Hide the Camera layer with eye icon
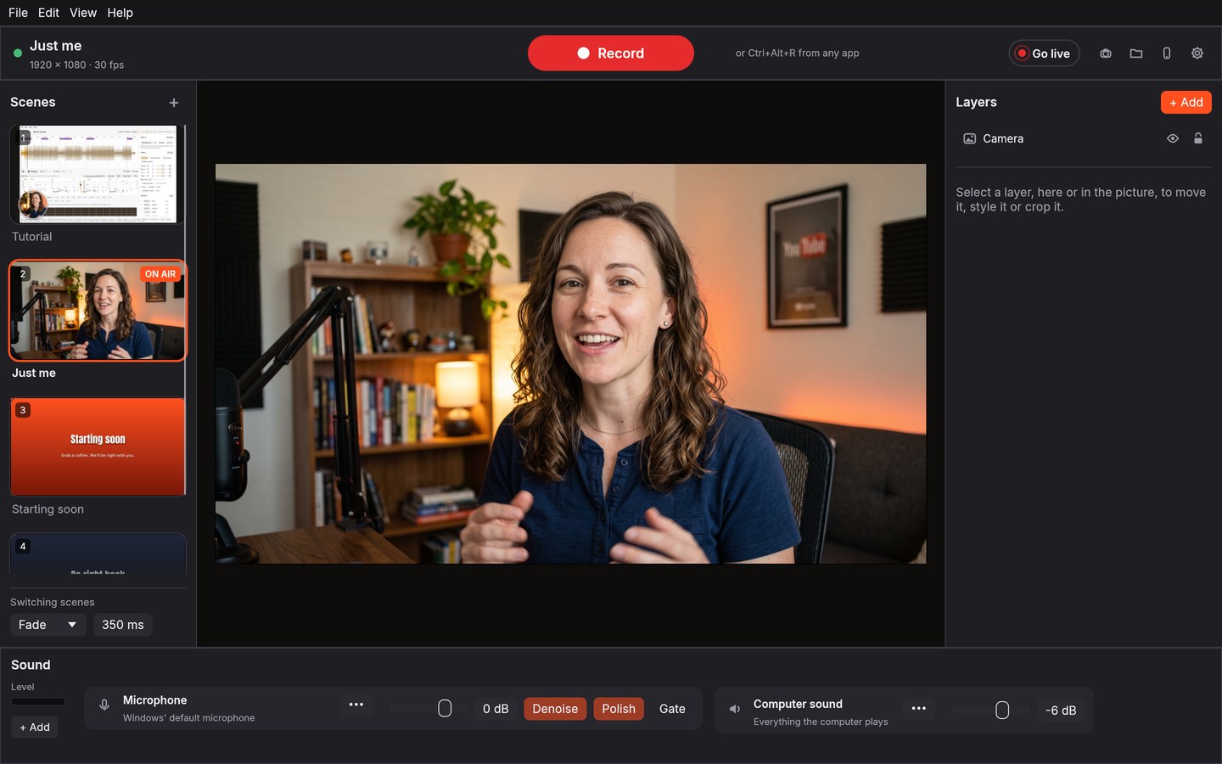 [1173, 138]
